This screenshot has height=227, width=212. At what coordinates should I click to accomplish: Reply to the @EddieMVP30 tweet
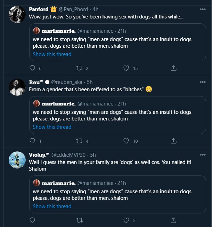coord(32,220)
